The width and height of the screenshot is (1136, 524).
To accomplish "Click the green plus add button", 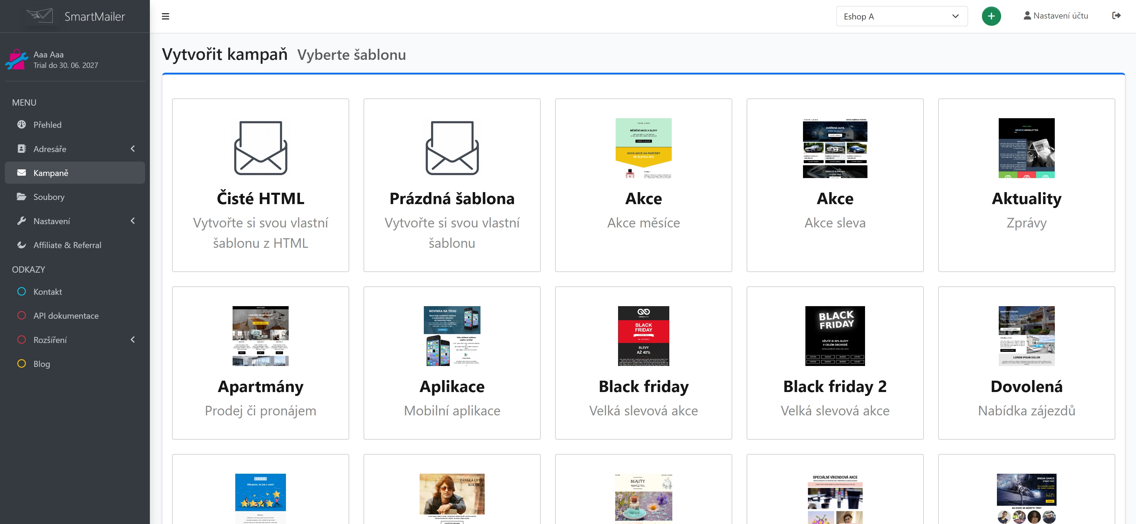I will (991, 16).
